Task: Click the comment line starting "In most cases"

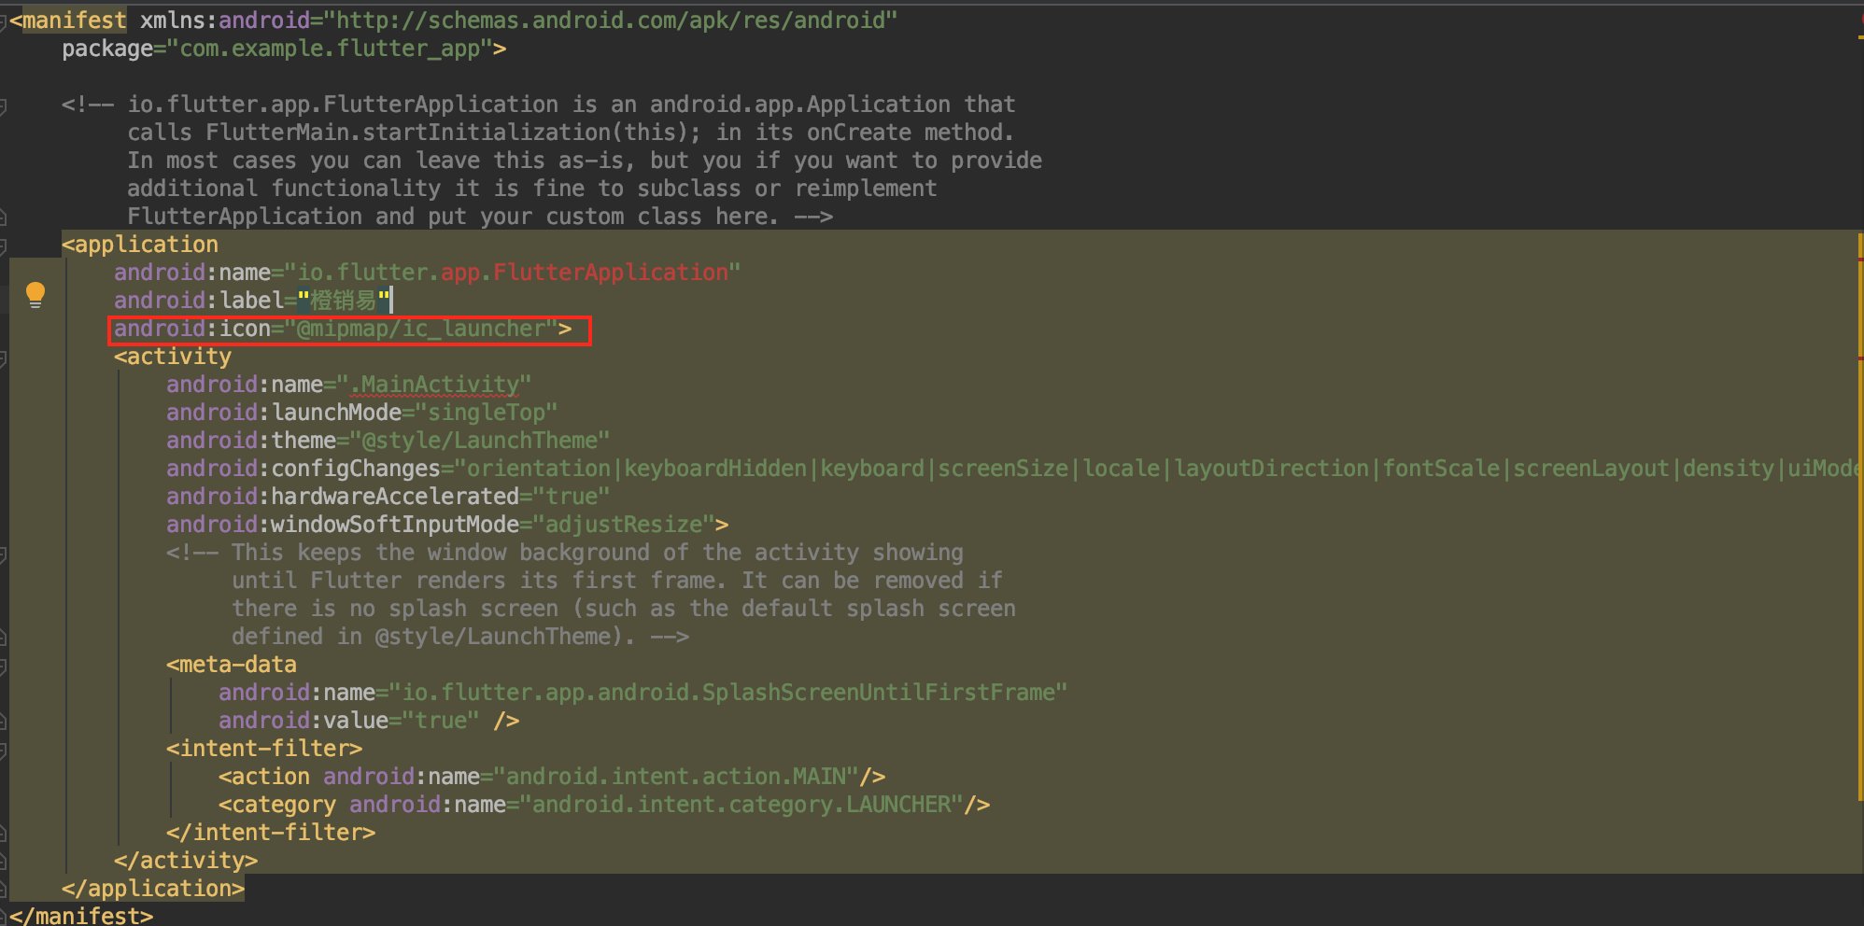Action: tap(585, 161)
